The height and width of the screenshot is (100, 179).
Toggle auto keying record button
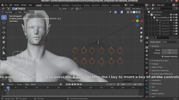(61, 84)
